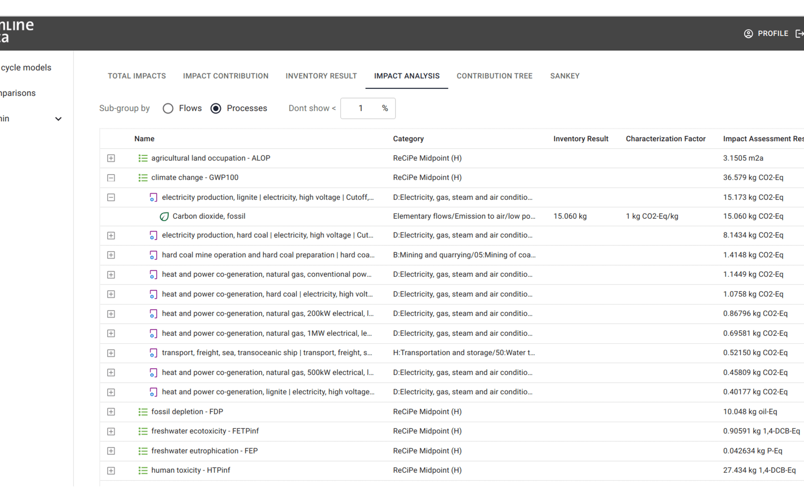Image resolution: width=804 pixels, height=502 pixels.
Task: Click the list icon for freshwater ecotoxicity FETPinf
Action: pyautogui.click(x=143, y=431)
